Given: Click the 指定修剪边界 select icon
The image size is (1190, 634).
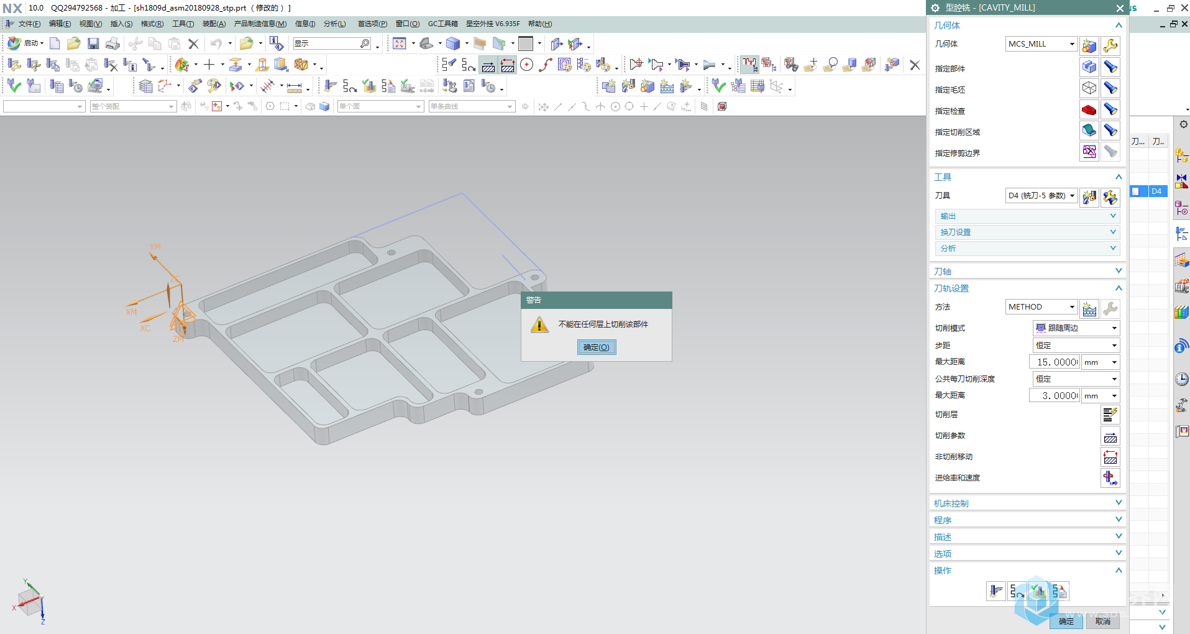Looking at the screenshot, I should click(x=1089, y=151).
